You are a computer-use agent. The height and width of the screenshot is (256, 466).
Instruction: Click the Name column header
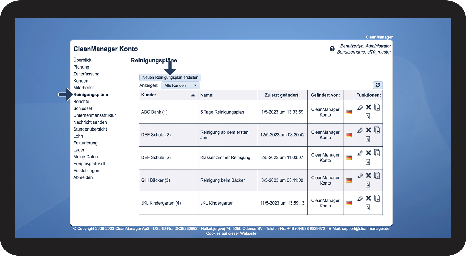click(207, 95)
